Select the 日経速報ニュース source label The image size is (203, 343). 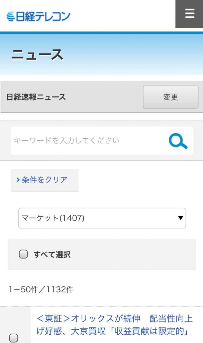[36, 97]
